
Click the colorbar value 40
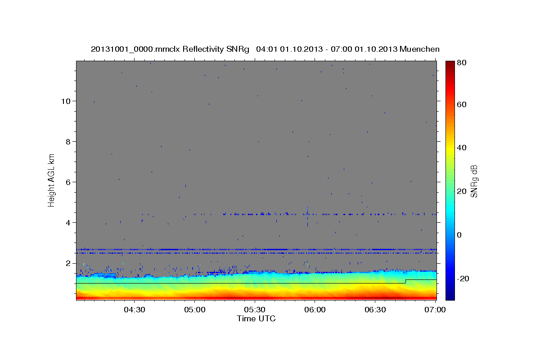pos(461,148)
